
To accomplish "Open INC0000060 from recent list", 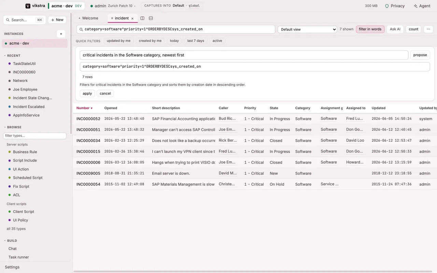I will (24, 72).
